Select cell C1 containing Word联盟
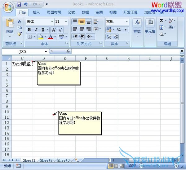The image size is (186, 170). point(22,64)
